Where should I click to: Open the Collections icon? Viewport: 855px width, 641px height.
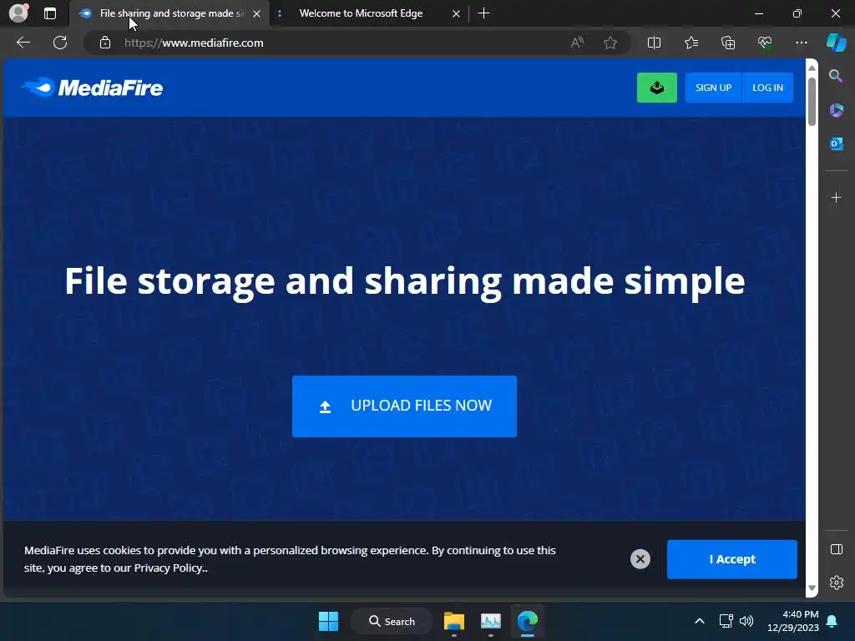tap(728, 43)
